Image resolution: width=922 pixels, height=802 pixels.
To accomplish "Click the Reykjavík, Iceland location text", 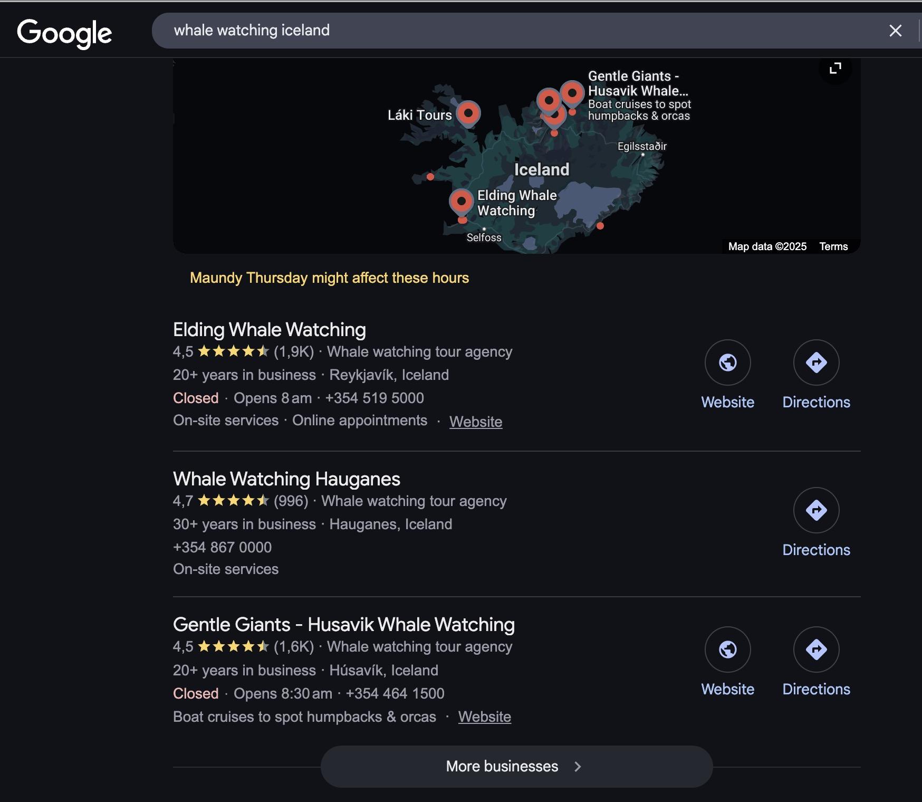I will 389,375.
